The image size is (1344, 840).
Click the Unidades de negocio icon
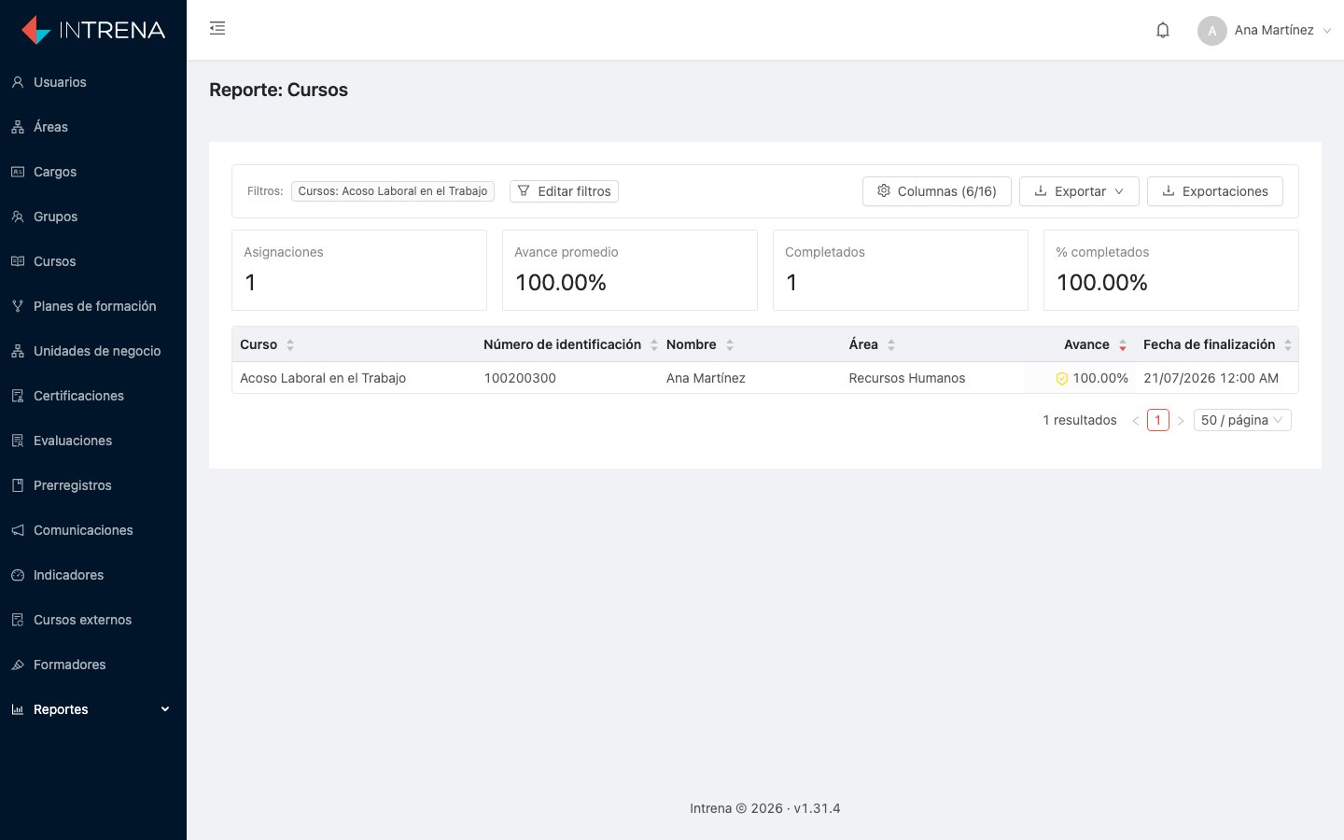tap(18, 351)
